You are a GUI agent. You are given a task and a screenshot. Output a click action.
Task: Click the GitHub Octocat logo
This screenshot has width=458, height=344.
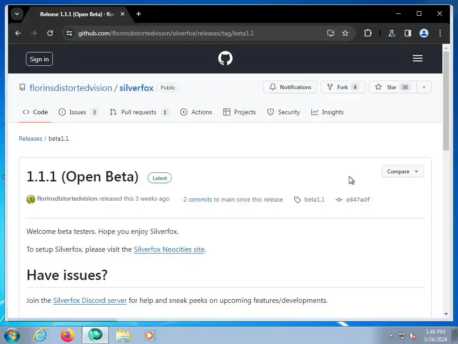225,58
